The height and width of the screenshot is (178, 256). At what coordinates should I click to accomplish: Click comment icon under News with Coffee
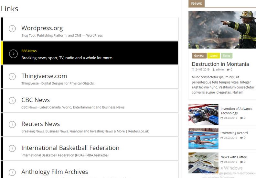point(241,162)
